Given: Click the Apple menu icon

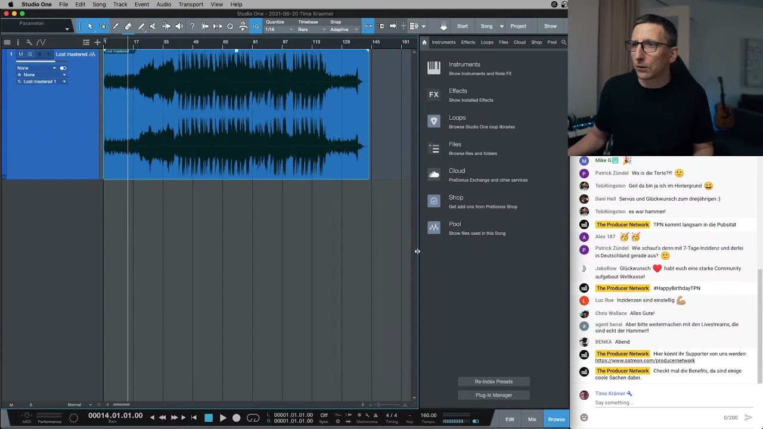Looking at the screenshot, I should (x=10, y=4).
